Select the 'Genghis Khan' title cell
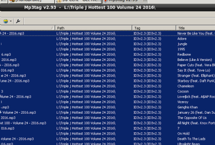 [187, 107]
